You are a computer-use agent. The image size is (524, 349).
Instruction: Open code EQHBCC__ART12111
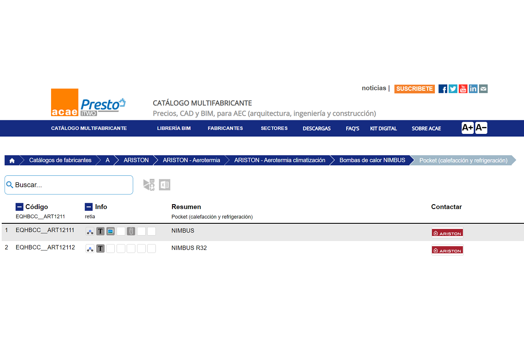point(45,230)
